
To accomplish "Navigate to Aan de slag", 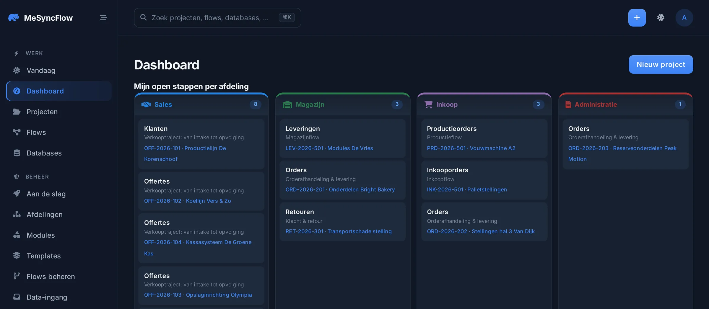I will pos(59,194).
